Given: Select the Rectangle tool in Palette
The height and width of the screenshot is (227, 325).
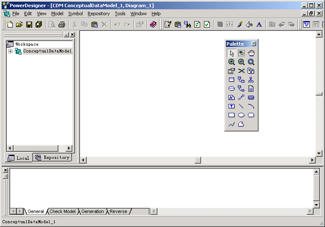Looking at the screenshot, I should (231, 115).
